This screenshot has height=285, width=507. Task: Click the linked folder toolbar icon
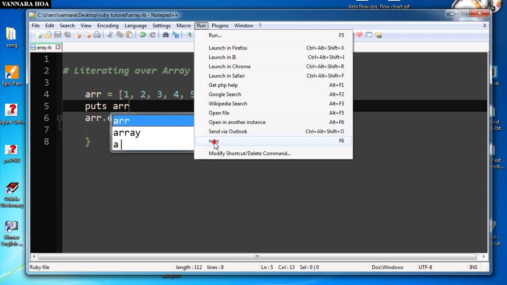379,35
